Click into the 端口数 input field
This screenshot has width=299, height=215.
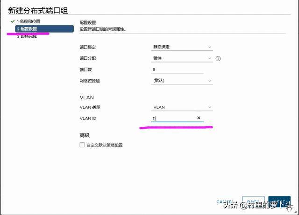(x=177, y=69)
